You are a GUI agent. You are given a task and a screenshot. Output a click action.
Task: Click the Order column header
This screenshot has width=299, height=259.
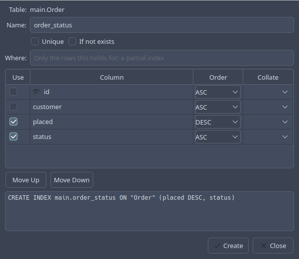[218, 77]
